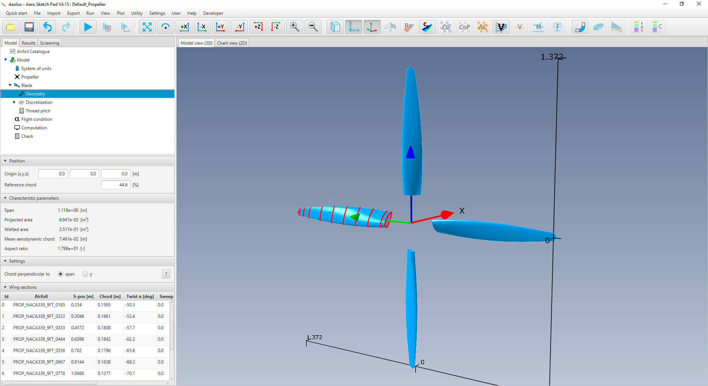The height and width of the screenshot is (386, 708).
Task: Select the span radio button
Action: tap(60, 274)
